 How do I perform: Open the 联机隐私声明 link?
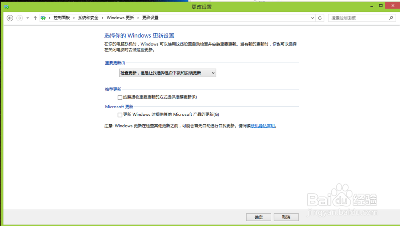[263, 126]
